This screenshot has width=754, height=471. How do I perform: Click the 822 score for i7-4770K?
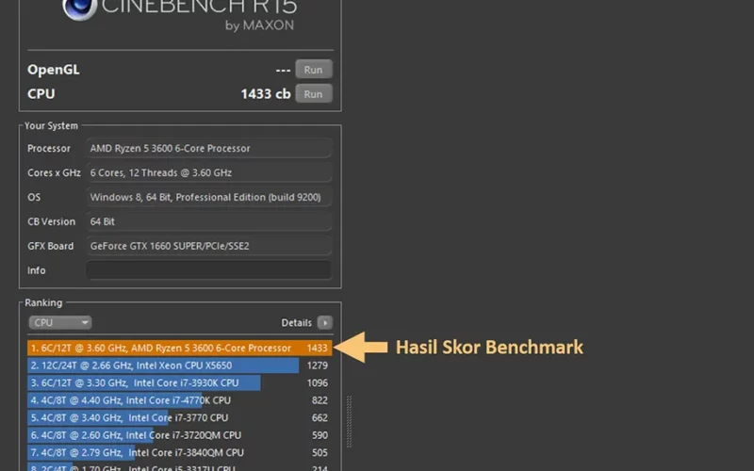click(320, 399)
